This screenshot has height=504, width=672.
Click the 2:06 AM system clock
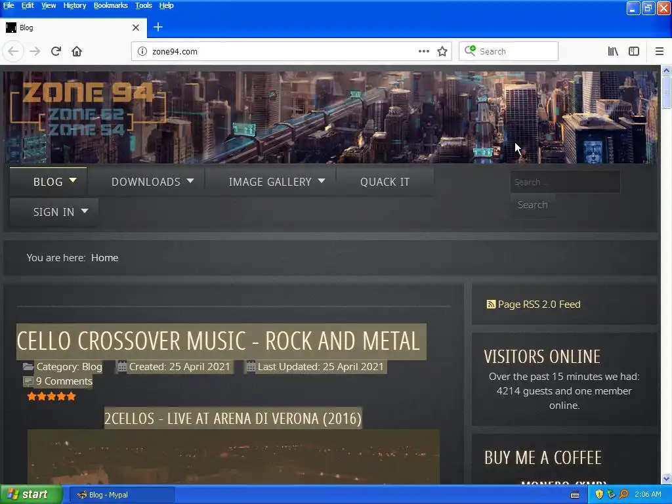pyautogui.click(x=648, y=495)
